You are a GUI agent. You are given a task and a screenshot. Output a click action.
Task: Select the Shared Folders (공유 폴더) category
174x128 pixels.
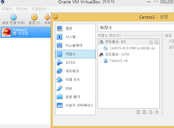tap(75, 97)
